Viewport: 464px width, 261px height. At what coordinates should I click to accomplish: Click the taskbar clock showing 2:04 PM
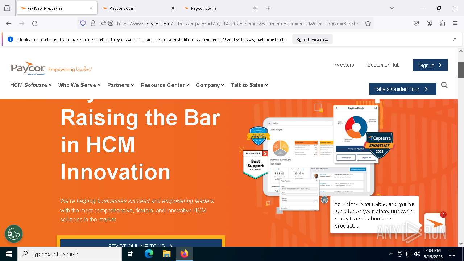433,254
